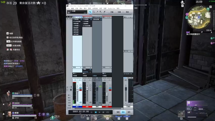Select the Range tool next to Arrow tool
This screenshot has height=121, width=215.
tap(94, 12)
